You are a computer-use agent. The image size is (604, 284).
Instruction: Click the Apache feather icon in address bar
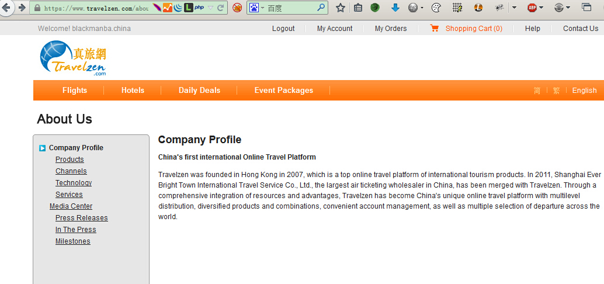[x=157, y=8]
